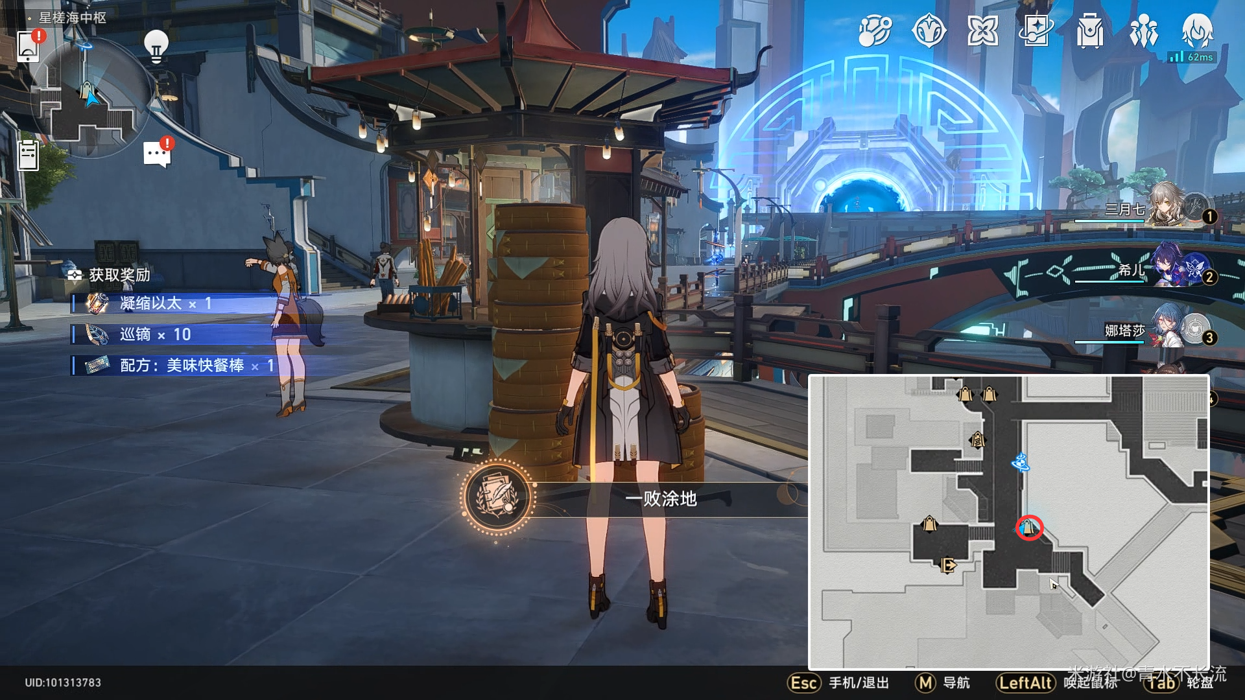The image size is (1245, 700).
Task: Click the 一败涂地 achievement banner
Action: pos(660,498)
